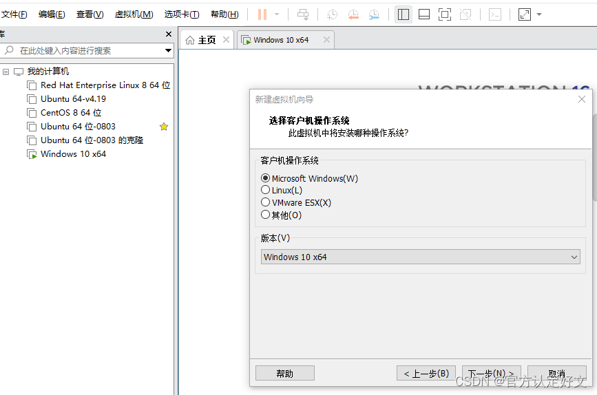This screenshot has height=395, width=597.
Task: Open the 编辑(E) menu
Action: tap(52, 14)
